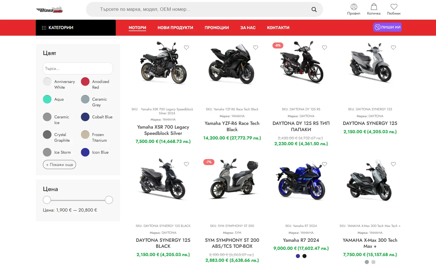Click the search magnifier icon

(314, 9)
